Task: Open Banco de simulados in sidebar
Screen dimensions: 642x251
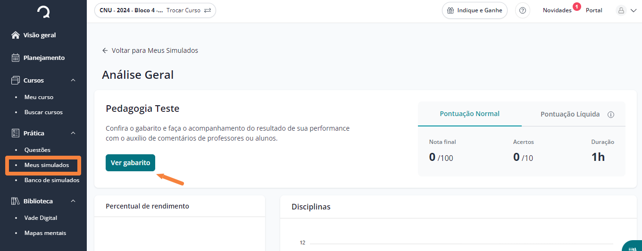Action: 52,180
